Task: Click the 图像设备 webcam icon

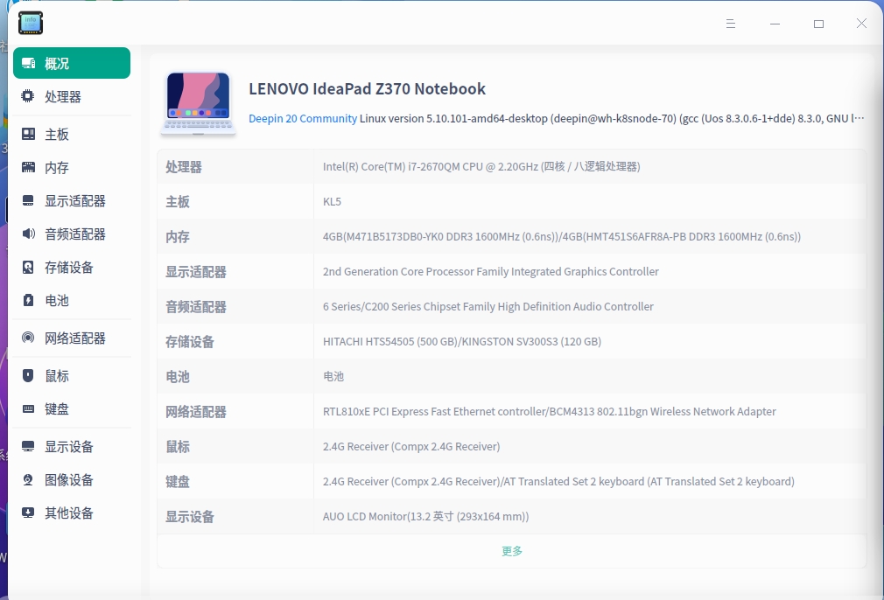Action: pos(28,480)
